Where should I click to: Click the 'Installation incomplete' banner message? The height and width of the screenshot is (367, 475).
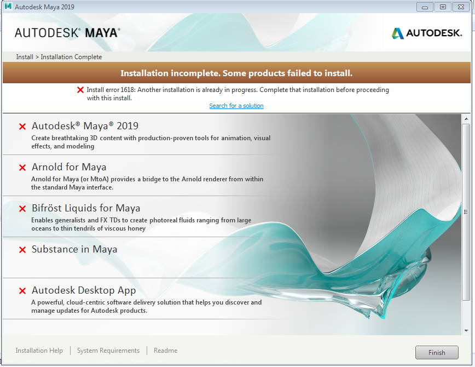(236, 73)
